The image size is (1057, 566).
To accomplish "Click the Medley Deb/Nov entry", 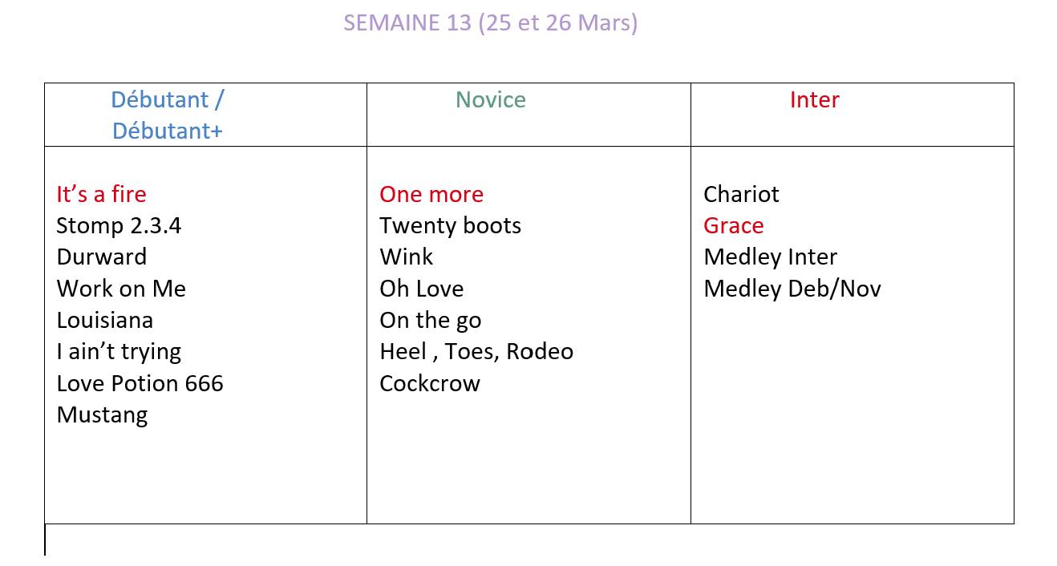I will (792, 289).
